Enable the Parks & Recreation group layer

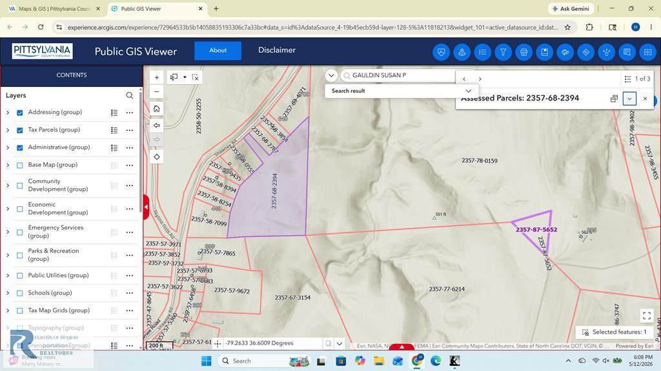coord(20,255)
